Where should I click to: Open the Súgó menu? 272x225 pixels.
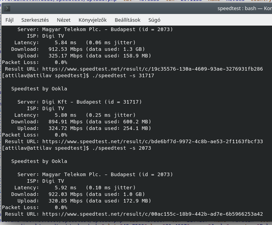coord(154,20)
